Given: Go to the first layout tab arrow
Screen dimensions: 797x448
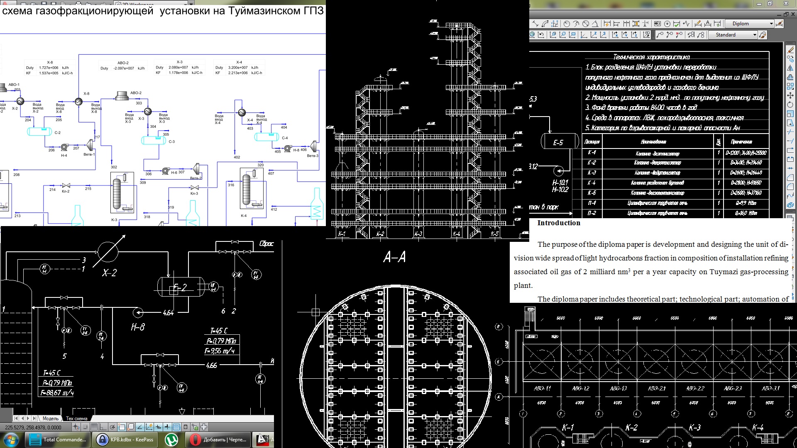Looking at the screenshot, I should point(16,418).
